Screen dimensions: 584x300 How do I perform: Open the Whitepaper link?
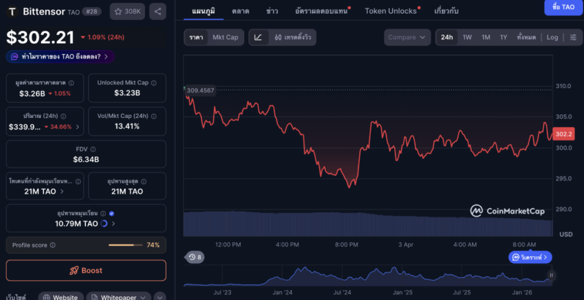pyautogui.click(x=119, y=297)
